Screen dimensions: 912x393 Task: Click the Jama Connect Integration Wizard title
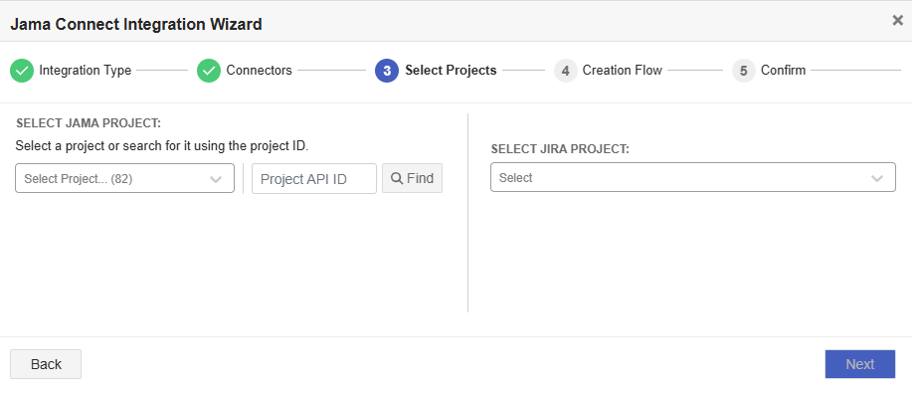click(x=136, y=24)
